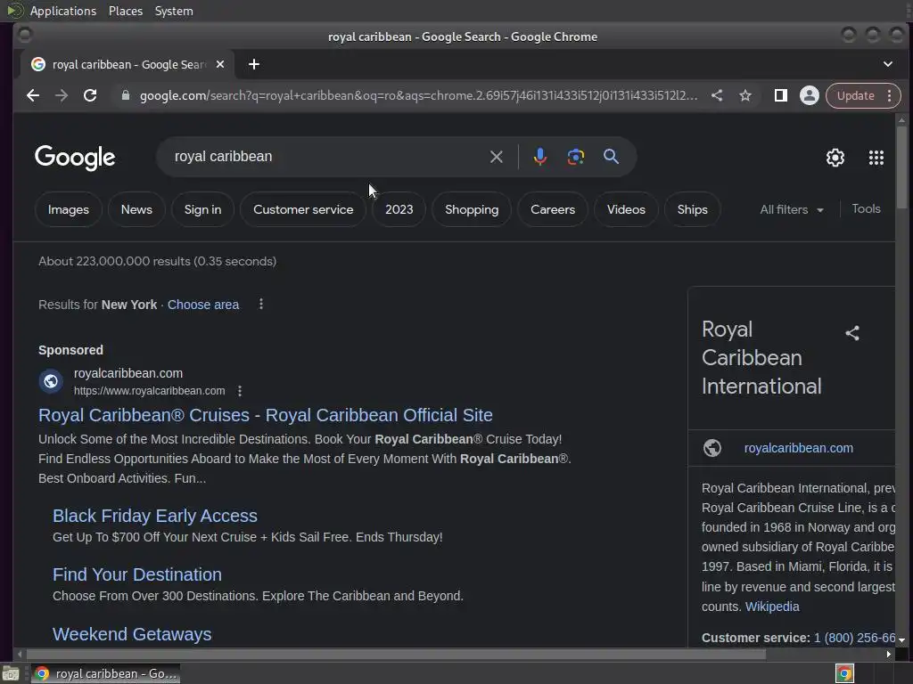Open Google Lens image search
Screen dimensions: 913x684
coord(576,157)
